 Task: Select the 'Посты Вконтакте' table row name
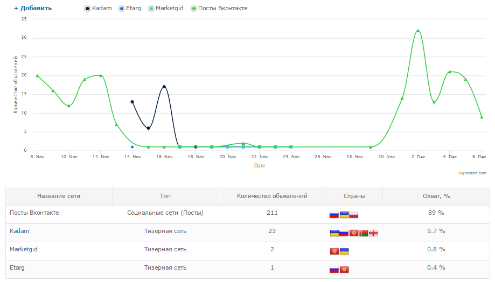click(x=34, y=213)
